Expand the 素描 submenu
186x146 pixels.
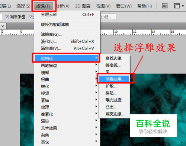click(x=67, y=100)
